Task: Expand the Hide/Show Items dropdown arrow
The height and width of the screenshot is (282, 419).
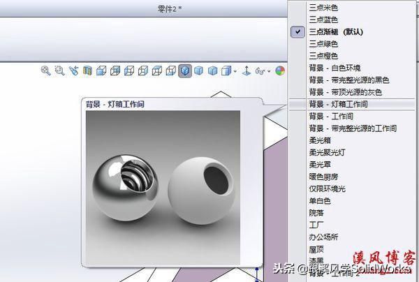Action: pyautogui.click(x=269, y=72)
